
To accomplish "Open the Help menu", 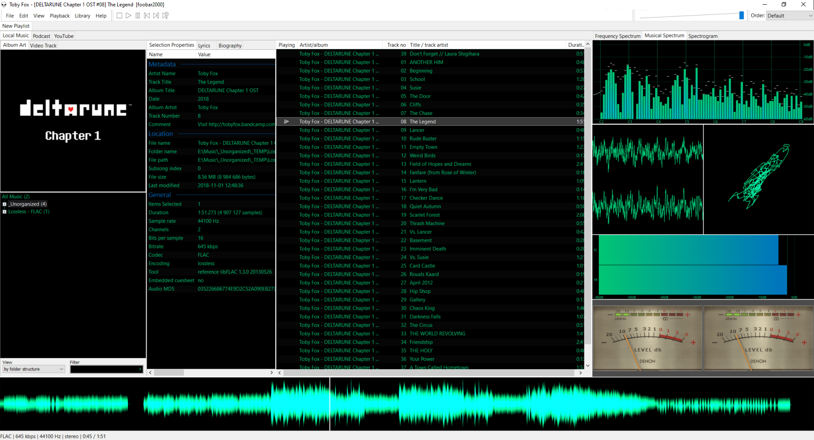I will click(101, 16).
